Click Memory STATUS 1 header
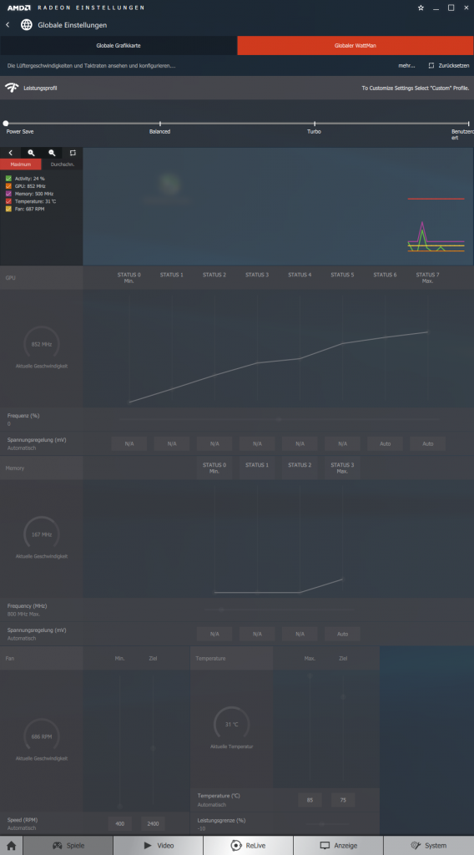 [x=257, y=465]
